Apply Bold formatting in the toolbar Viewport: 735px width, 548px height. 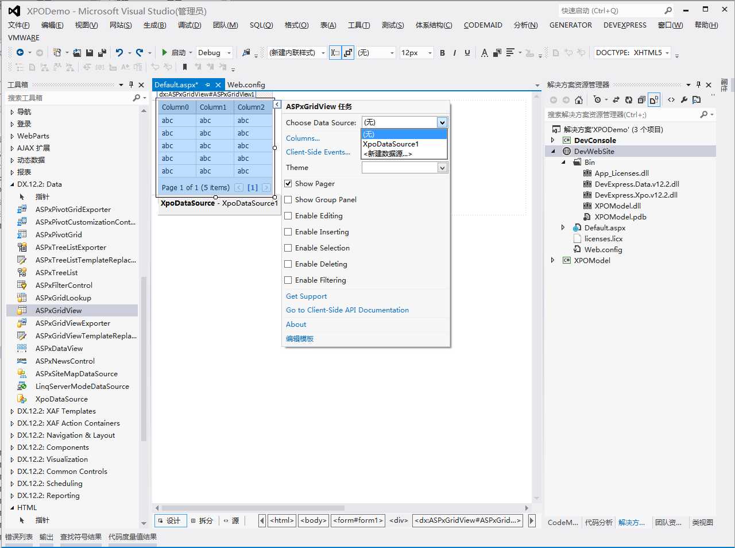tap(442, 53)
